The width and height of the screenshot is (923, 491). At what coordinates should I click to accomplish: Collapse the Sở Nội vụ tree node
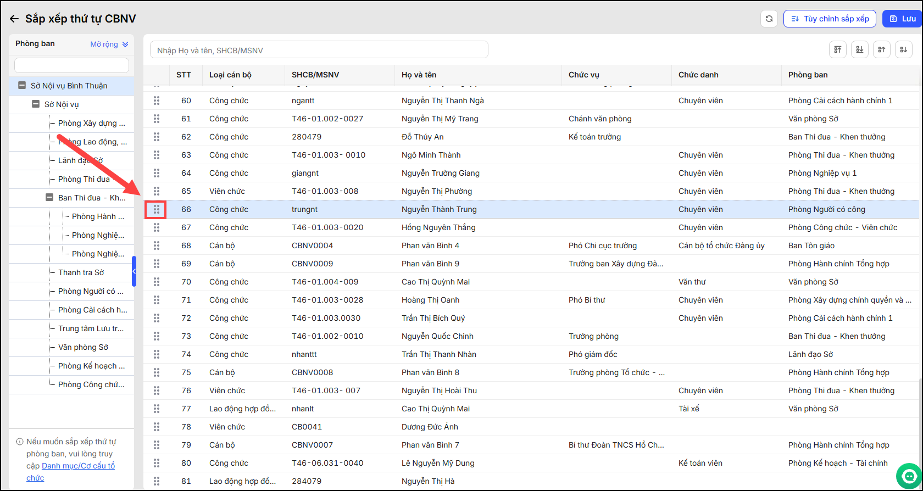pos(36,104)
